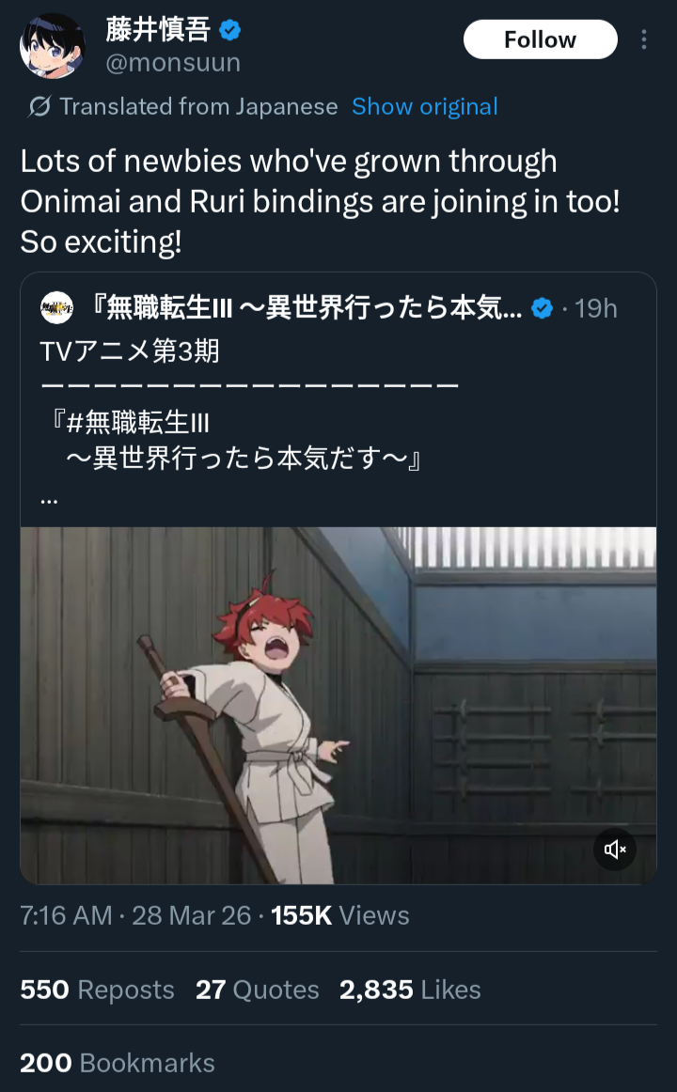Unmute the video with speaker icon
The height and width of the screenshot is (1092, 677).
coord(614,849)
